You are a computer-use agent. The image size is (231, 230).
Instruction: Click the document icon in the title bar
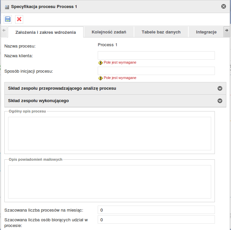click(7, 7)
